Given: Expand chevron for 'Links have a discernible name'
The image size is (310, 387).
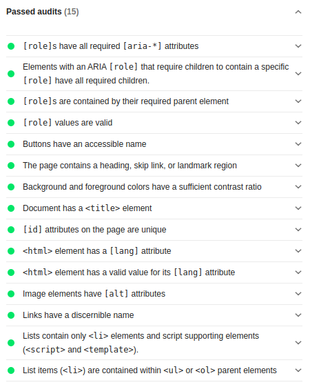Looking at the screenshot, I should 298,315.
